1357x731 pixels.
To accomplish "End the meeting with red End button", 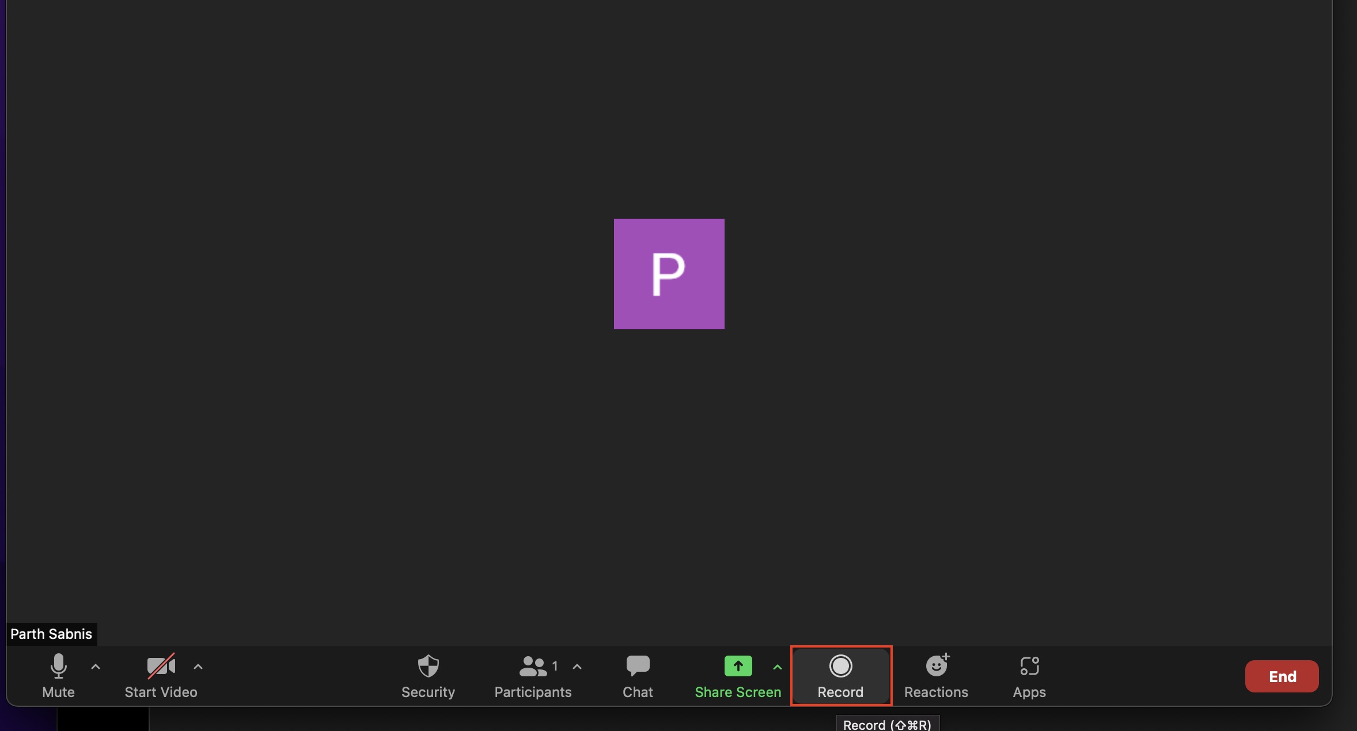I will [x=1282, y=676].
